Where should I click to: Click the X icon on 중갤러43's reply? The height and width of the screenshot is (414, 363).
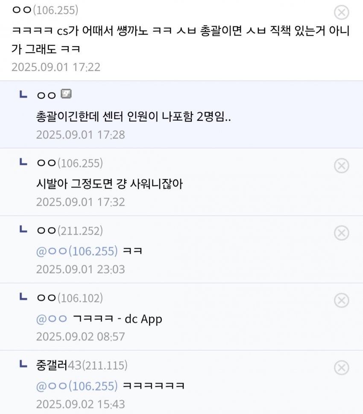point(341,367)
